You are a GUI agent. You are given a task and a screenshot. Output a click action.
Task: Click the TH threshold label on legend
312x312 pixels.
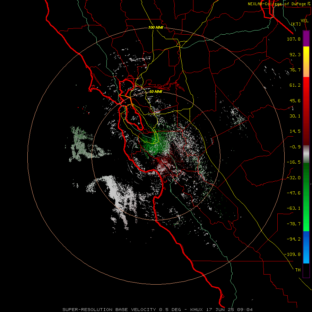[298, 270]
